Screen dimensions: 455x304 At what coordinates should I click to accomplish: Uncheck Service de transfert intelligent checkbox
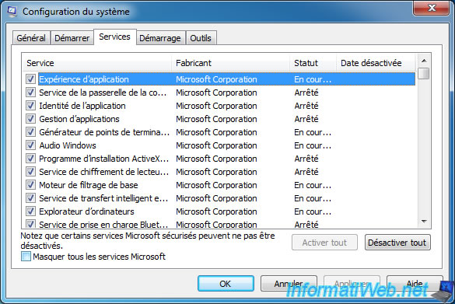point(31,198)
